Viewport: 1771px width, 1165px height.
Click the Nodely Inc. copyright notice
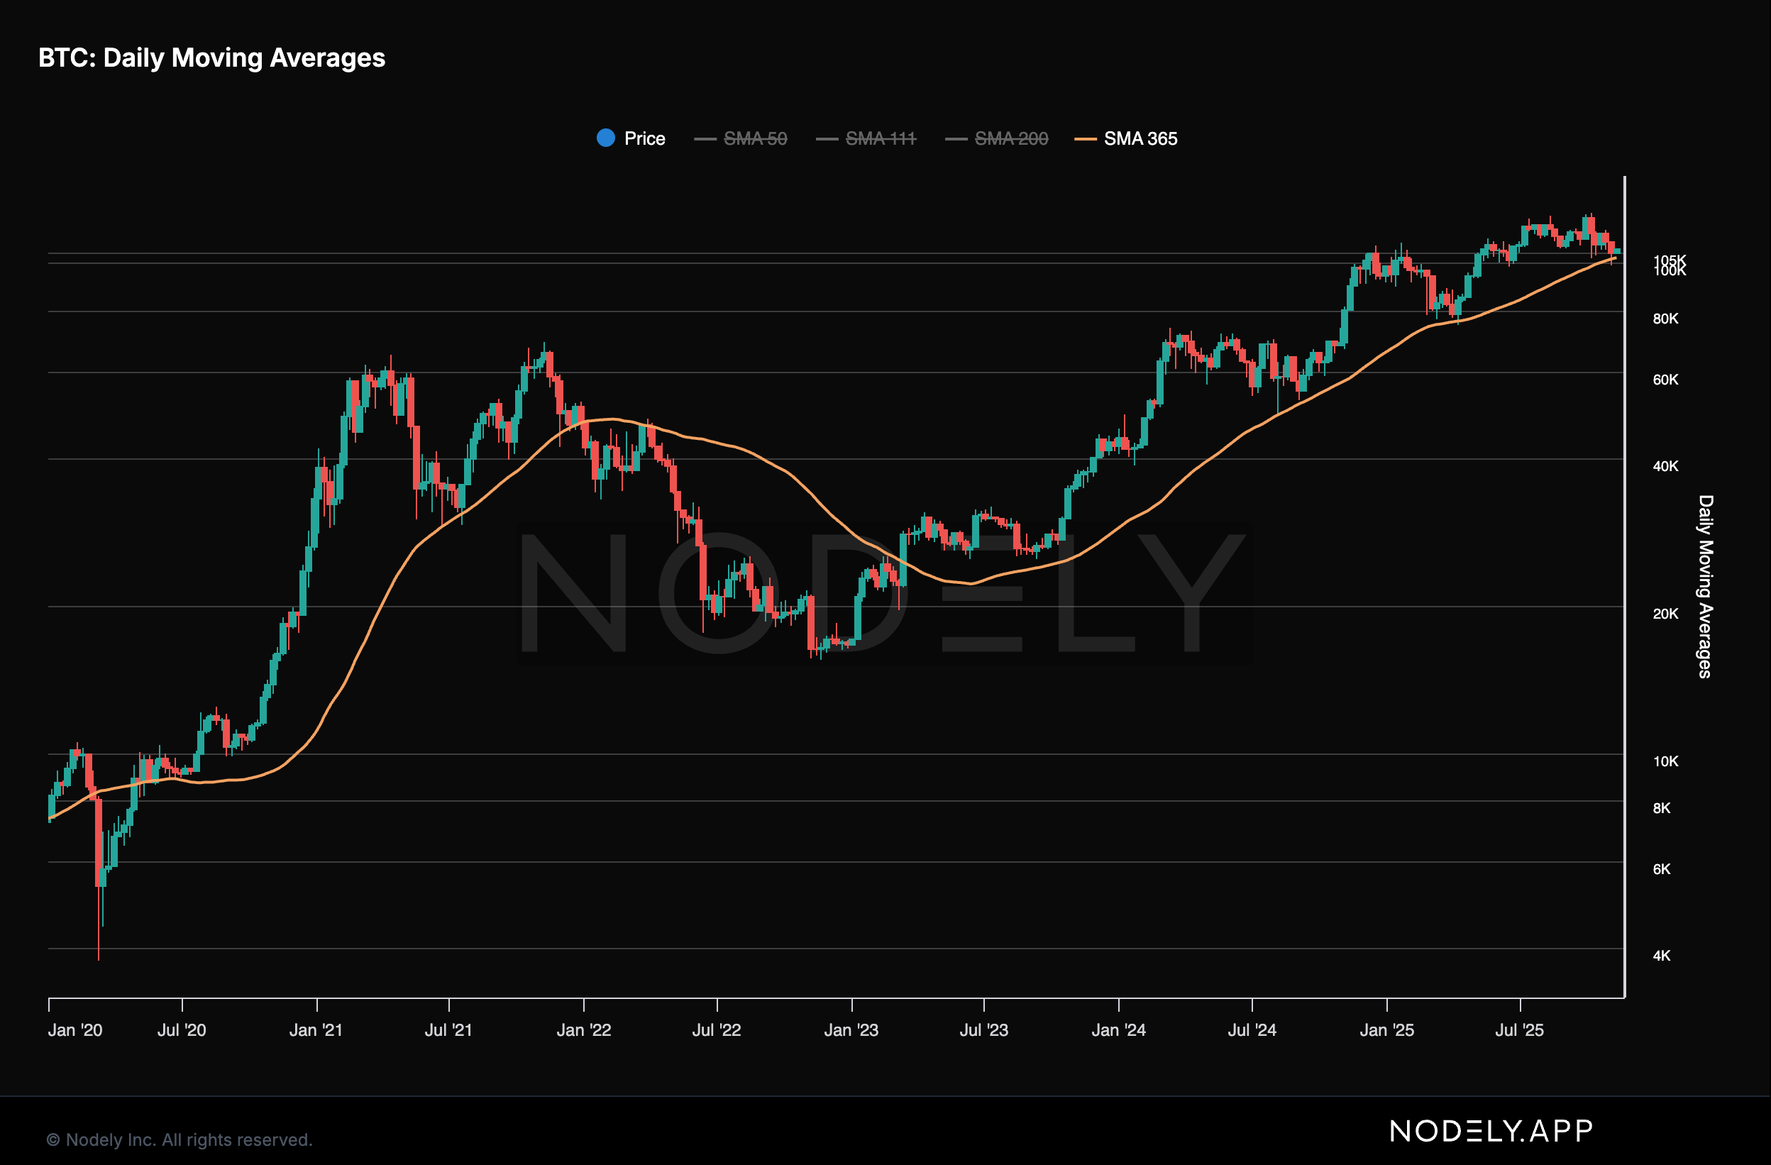click(180, 1139)
